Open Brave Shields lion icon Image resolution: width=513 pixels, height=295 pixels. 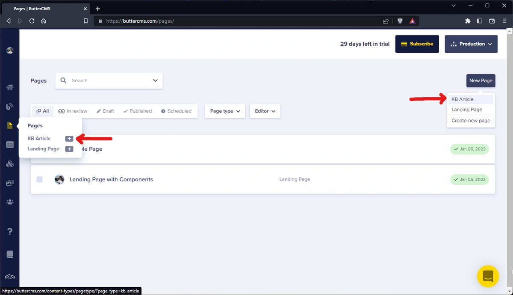(x=401, y=21)
